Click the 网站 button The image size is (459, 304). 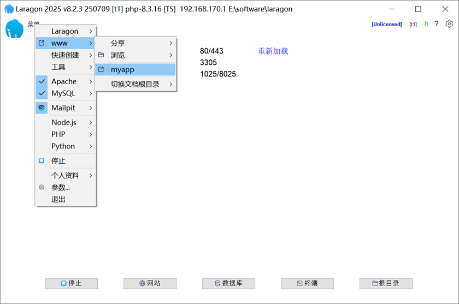(150, 283)
